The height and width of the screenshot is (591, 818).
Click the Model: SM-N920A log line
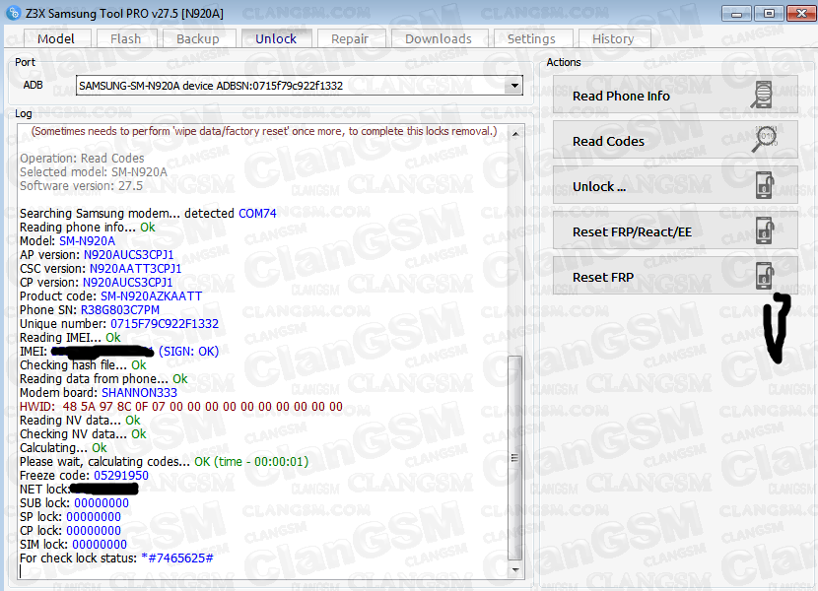[x=67, y=241]
